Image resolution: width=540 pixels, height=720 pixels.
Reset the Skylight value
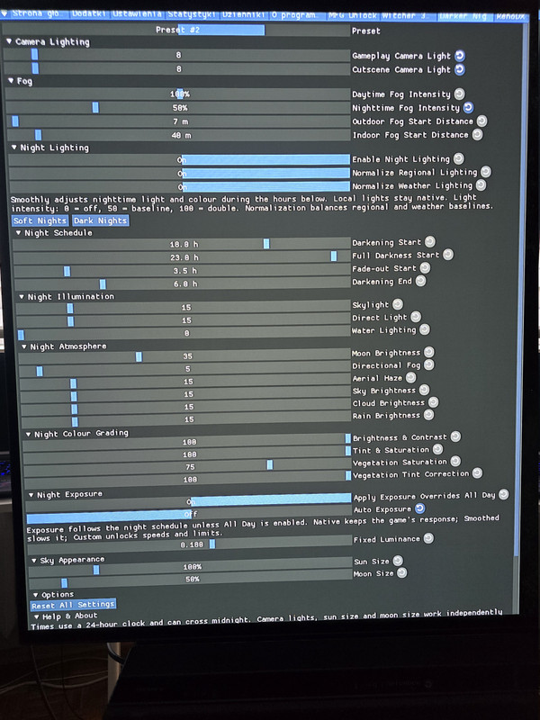[398, 304]
